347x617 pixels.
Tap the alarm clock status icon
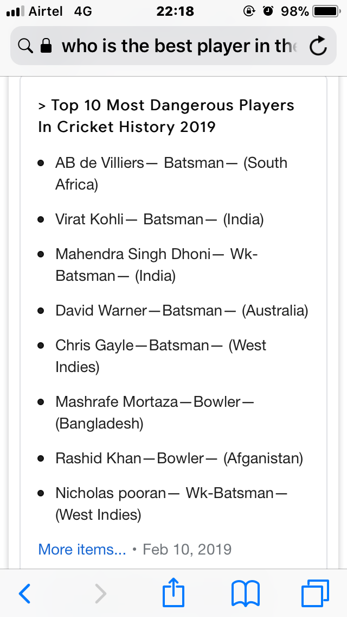click(x=268, y=11)
